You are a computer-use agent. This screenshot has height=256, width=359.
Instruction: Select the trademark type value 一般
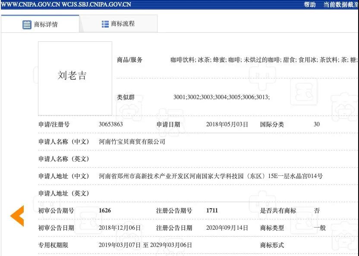pos(320,228)
